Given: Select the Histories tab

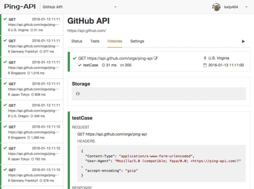Looking at the screenshot, I should [x=115, y=41].
